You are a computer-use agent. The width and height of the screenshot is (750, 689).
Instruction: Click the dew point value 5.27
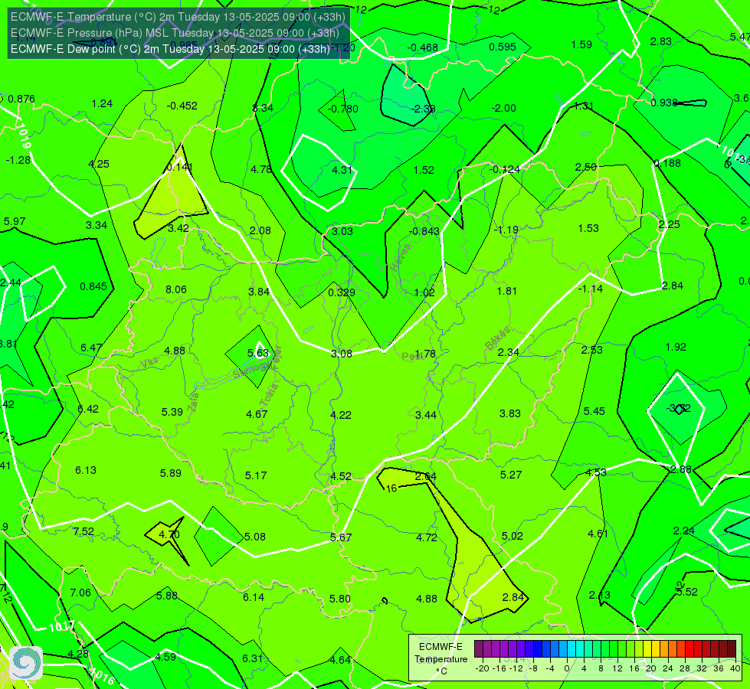pos(511,475)
